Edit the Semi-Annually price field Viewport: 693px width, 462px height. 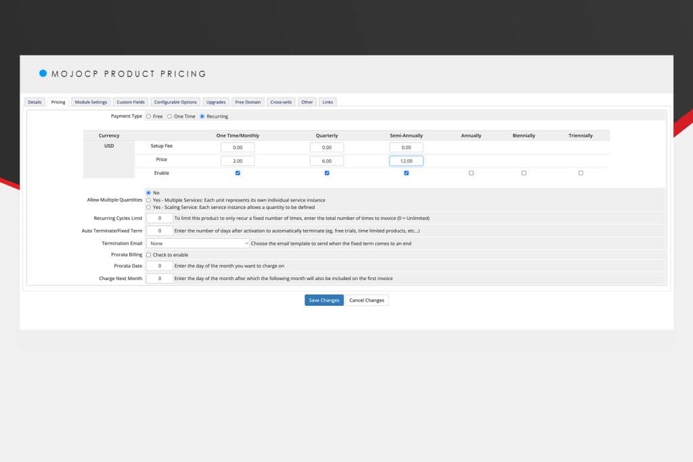tap(406, 161)
